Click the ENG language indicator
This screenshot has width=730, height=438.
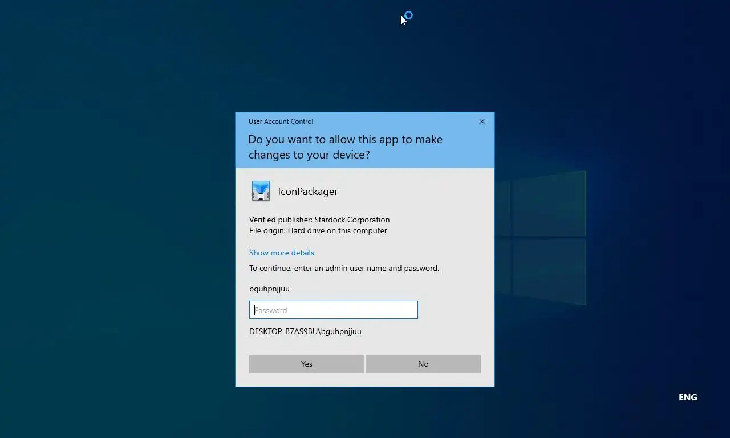[688, 398]
